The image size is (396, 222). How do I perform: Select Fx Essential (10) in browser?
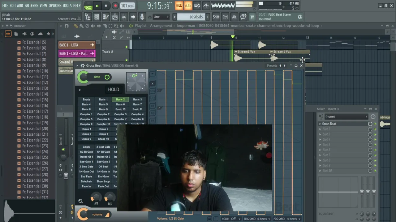coord(35,71)
